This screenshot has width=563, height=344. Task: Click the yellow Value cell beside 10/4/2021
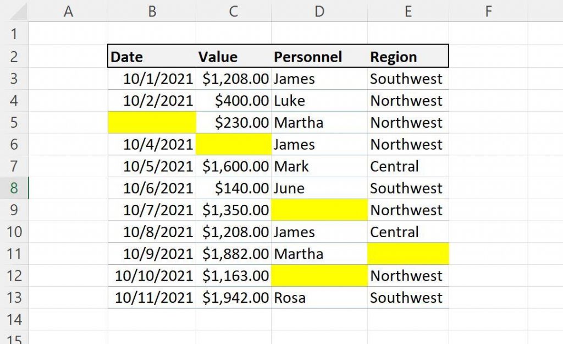click(x=233, y=144)
